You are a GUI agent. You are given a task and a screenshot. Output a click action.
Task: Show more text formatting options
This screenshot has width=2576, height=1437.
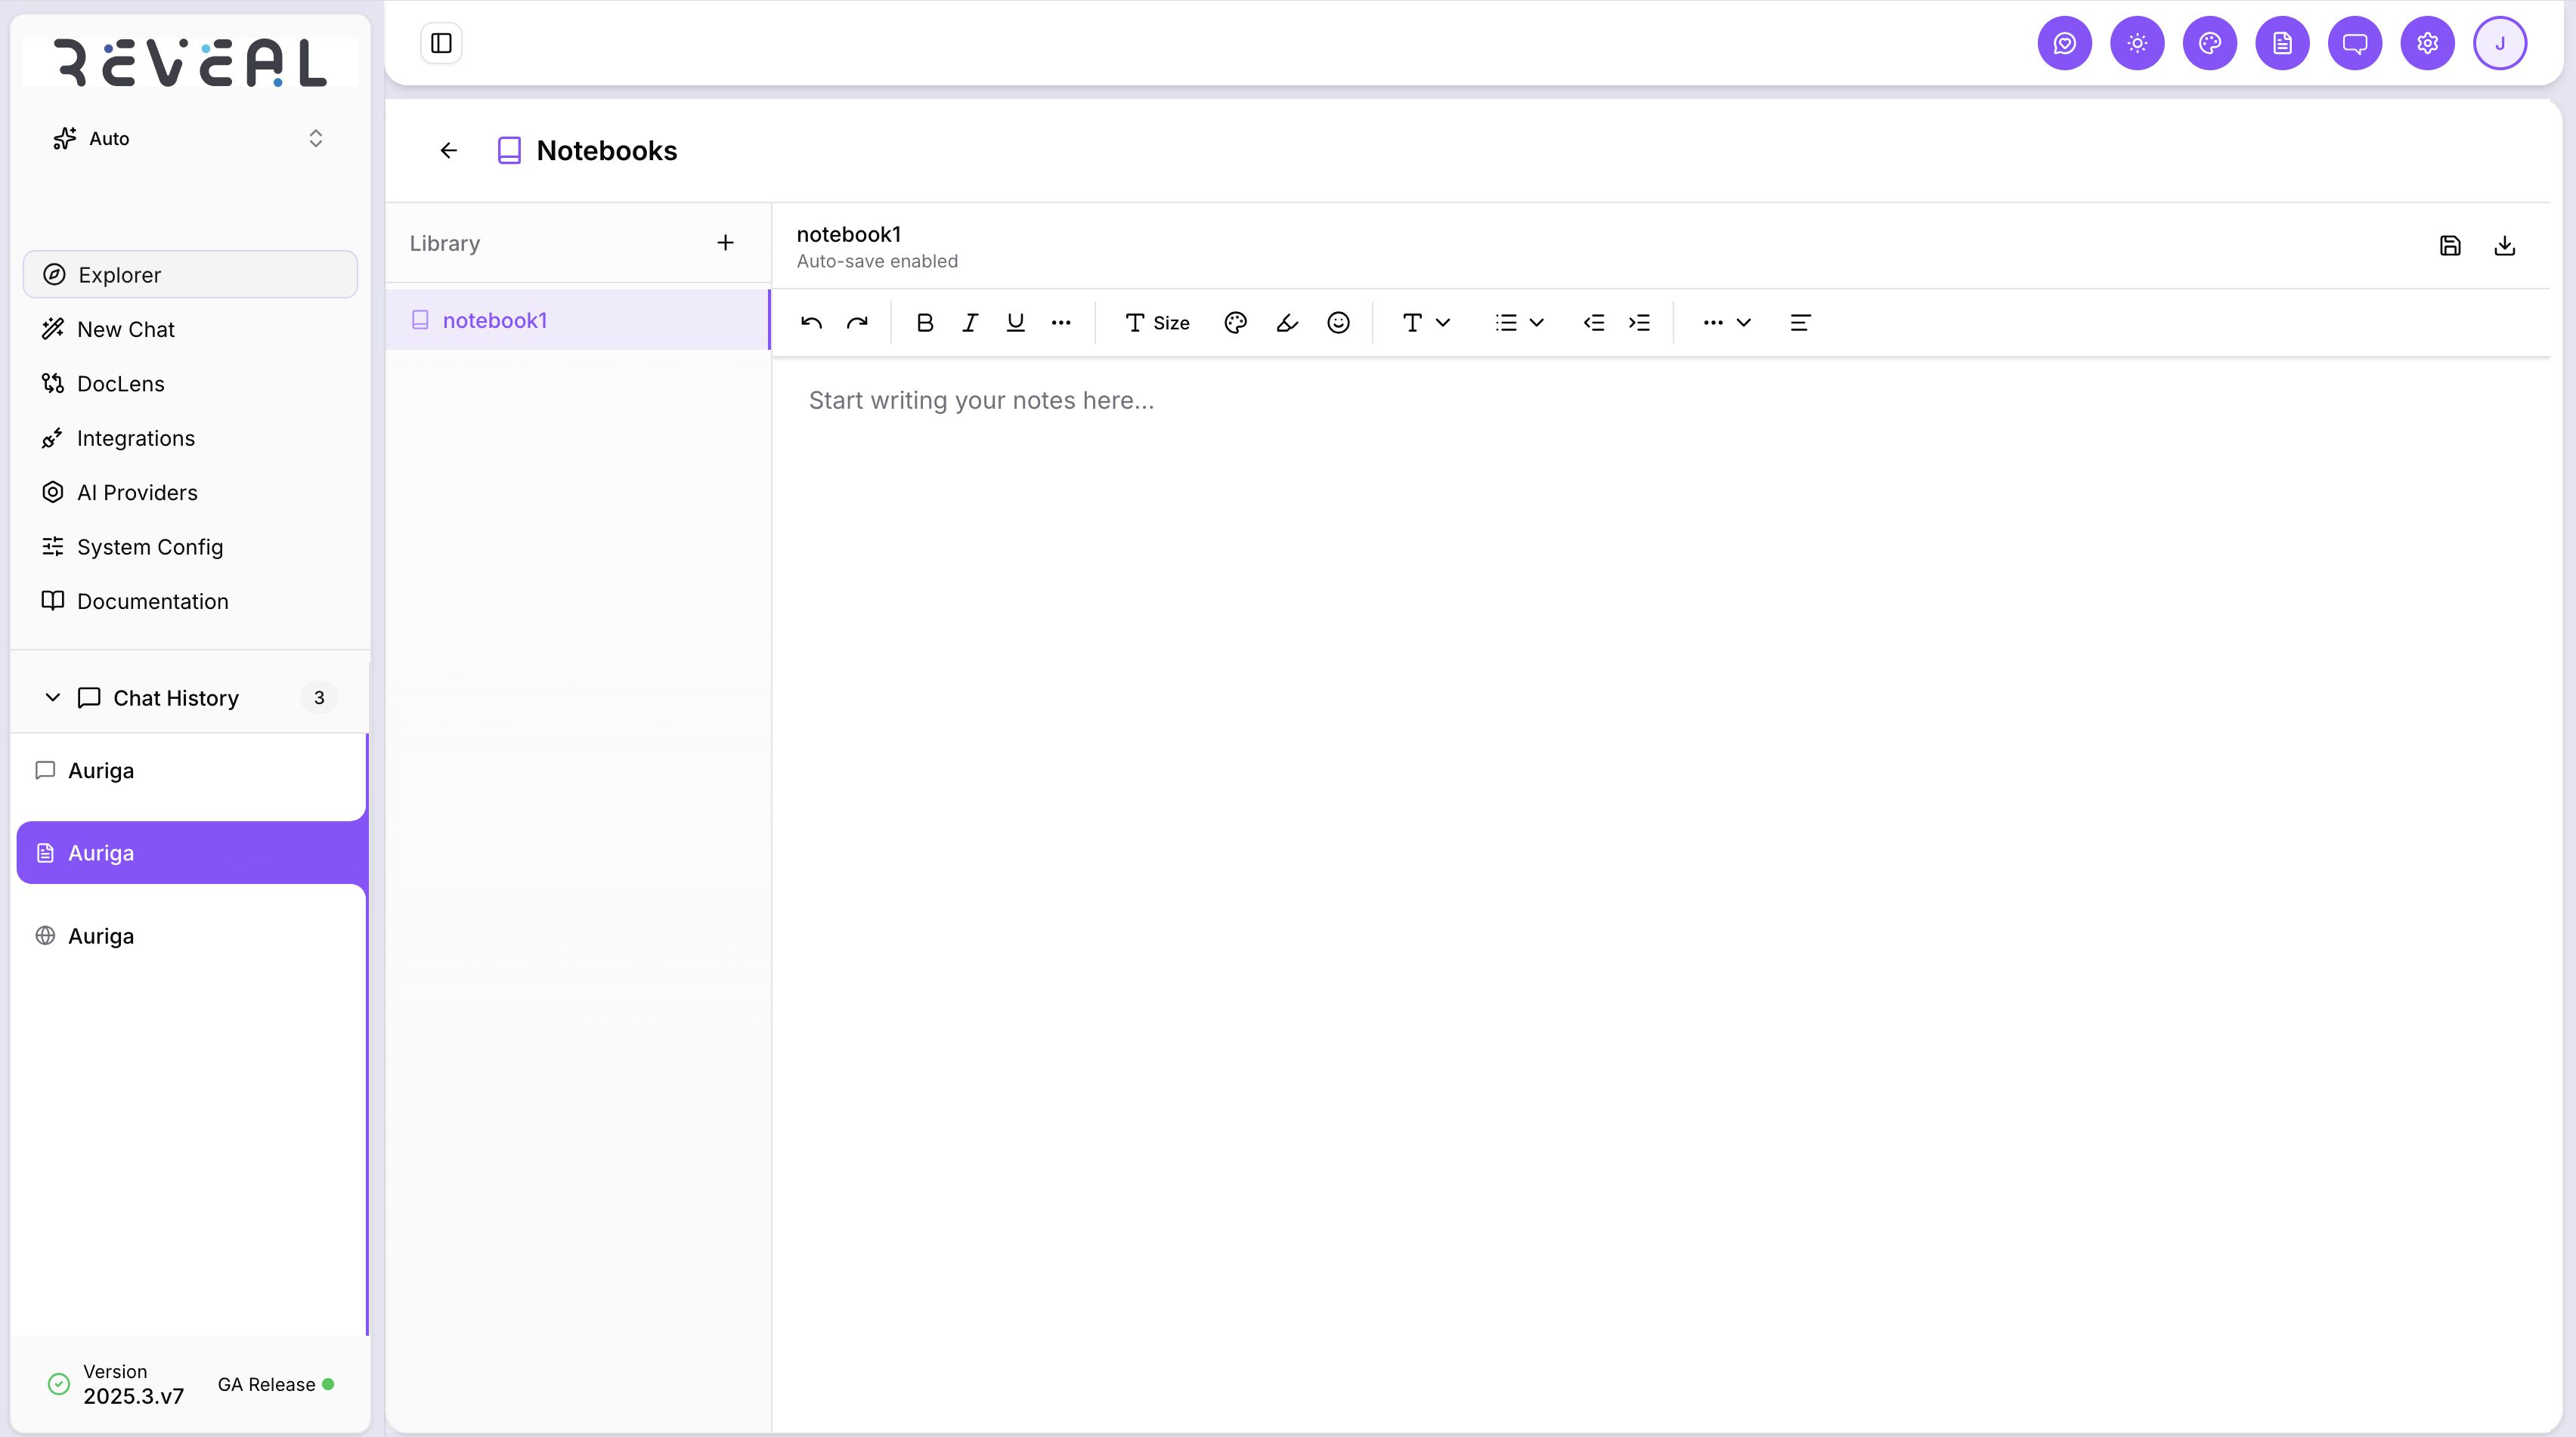1061,323
